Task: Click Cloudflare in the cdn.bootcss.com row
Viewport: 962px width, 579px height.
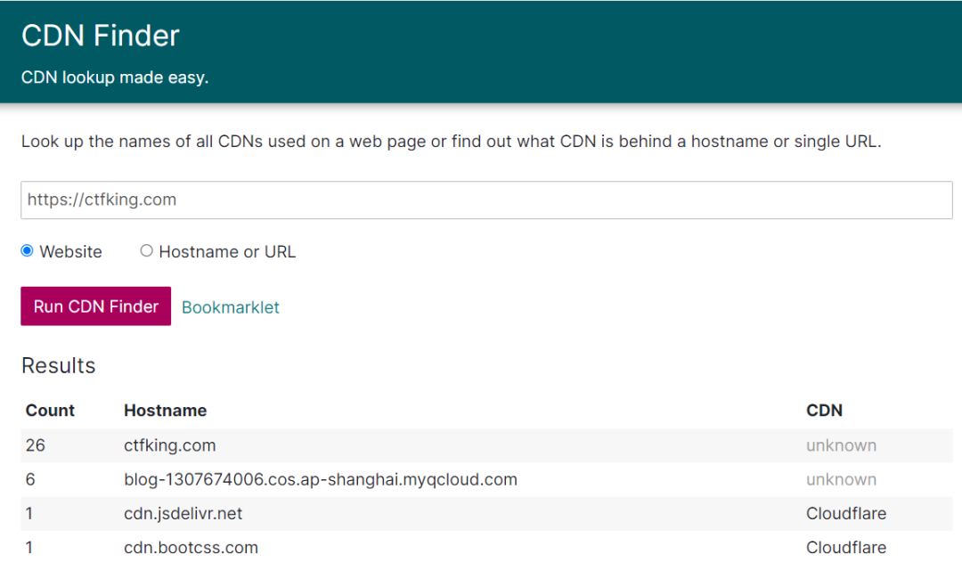Action: pos(846,548)
